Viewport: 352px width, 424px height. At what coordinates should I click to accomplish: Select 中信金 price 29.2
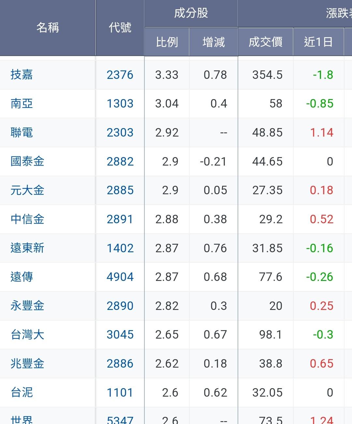(x=271, y=219)
